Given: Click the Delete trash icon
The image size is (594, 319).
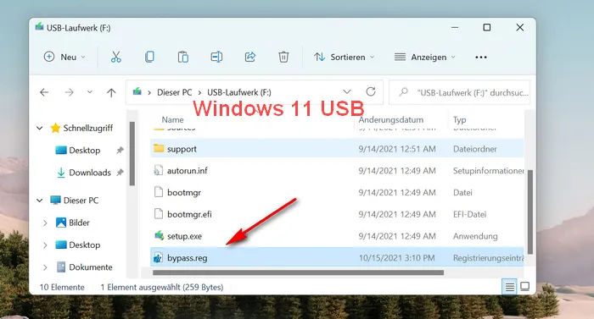Looking at the screenshot, I should tap(283, 57).
